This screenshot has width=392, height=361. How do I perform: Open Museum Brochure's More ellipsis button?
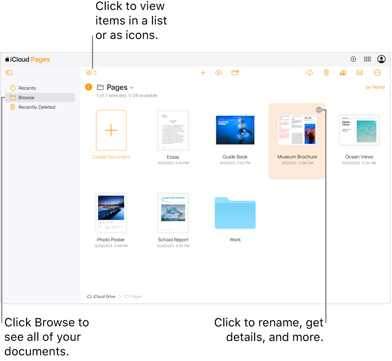point(319,110)
